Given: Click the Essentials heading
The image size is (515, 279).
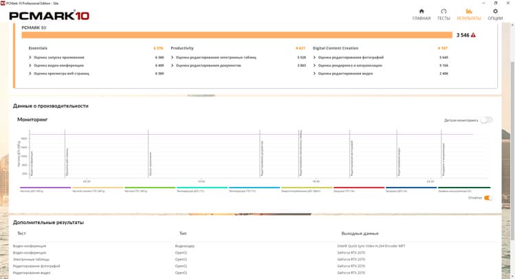Looking at the screenshot, I should (x=38, y=48).
